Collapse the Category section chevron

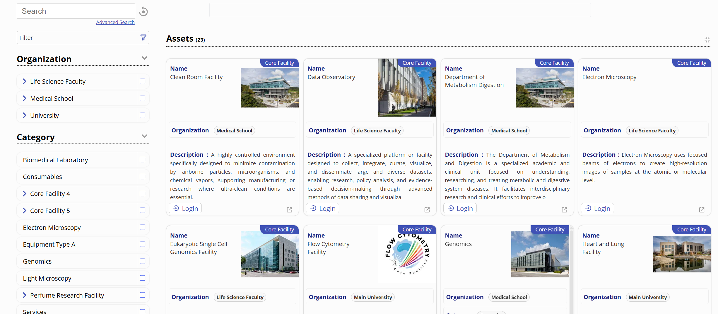pyautogui.click(x=144, y=136)
